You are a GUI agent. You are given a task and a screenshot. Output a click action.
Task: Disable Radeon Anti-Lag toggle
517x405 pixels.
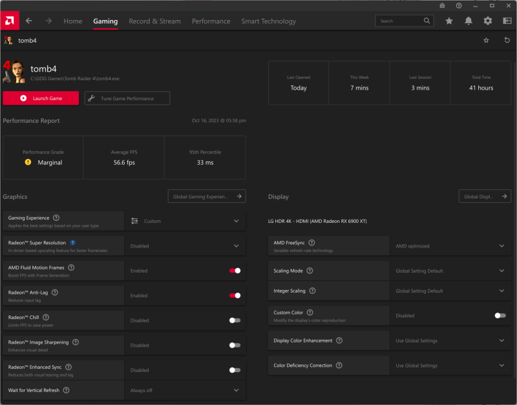235,295
